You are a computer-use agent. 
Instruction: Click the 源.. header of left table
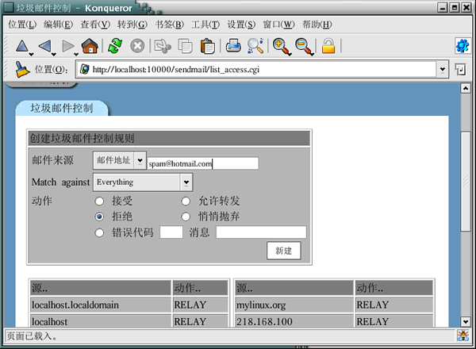coord(101,288)
